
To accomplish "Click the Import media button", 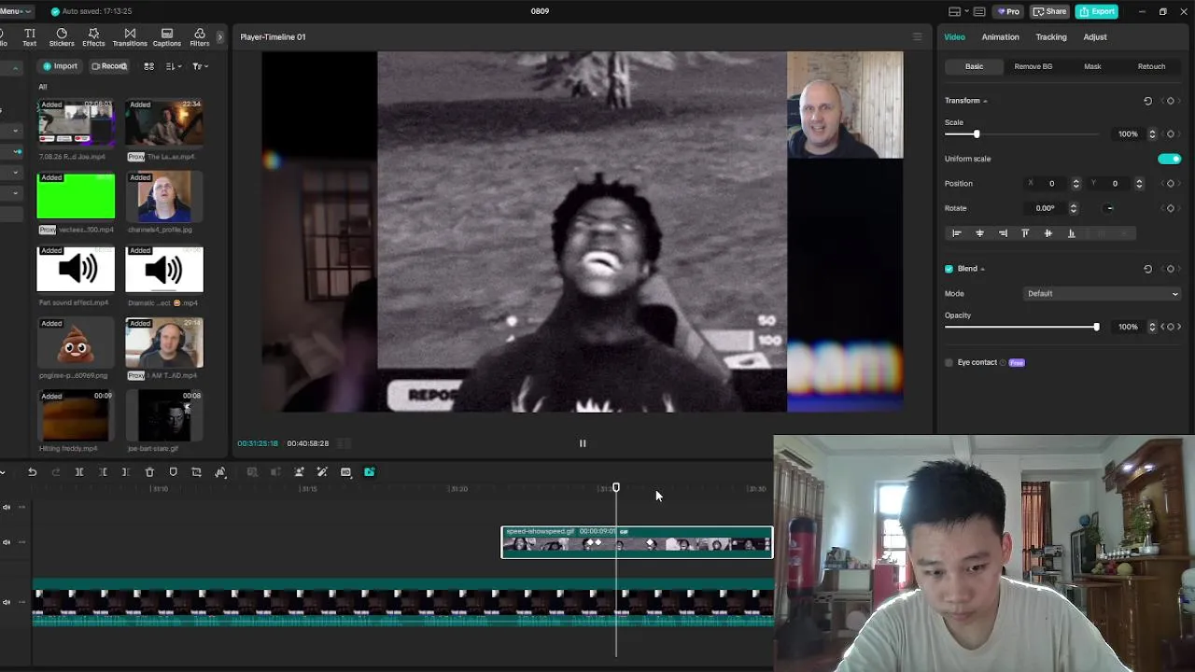I will click(60, 66).
